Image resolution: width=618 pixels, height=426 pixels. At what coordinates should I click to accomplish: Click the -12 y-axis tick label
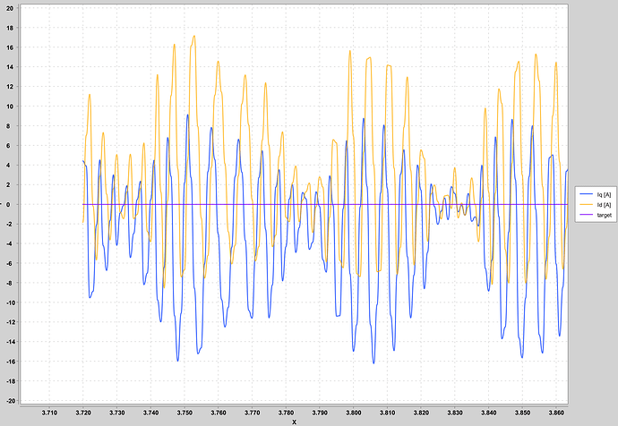tap(9, 322)
